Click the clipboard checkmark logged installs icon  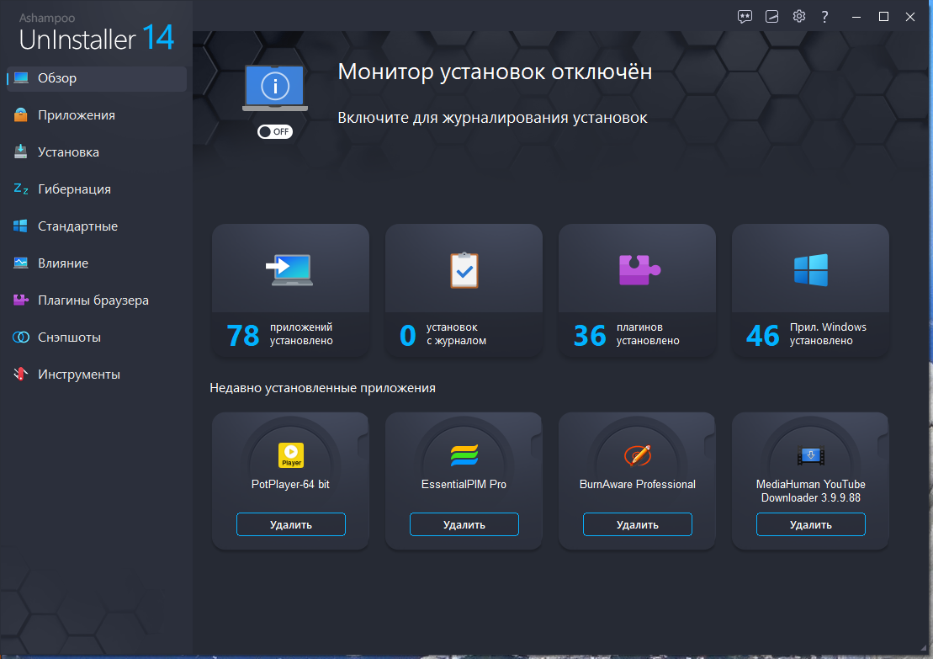point(464,270)
